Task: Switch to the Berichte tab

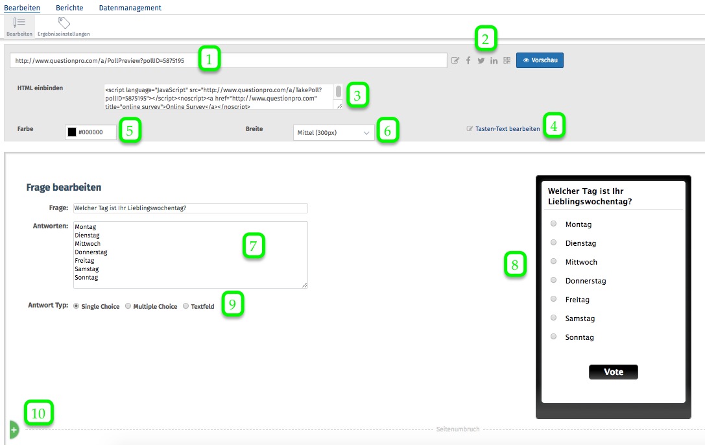Action: coord(69,8)
